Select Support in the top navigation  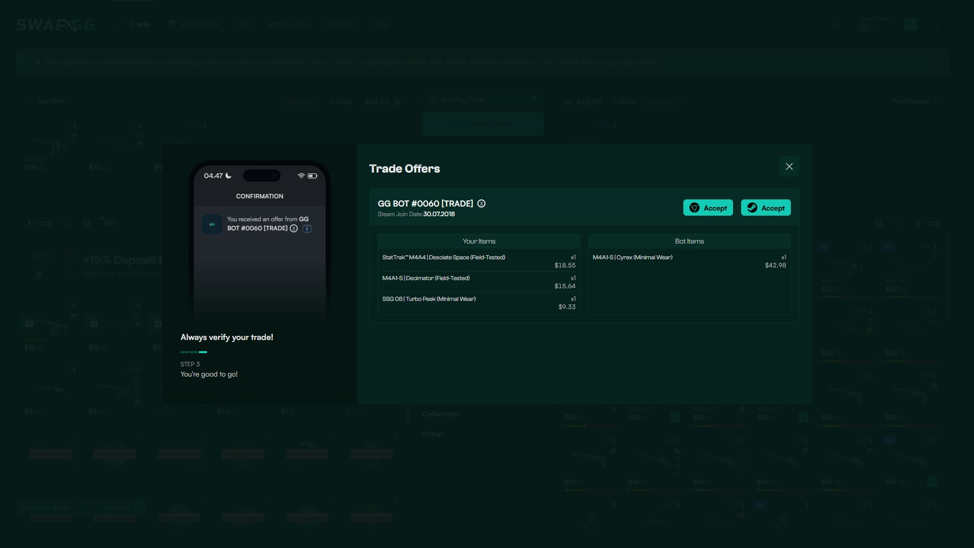coord(341,24)
